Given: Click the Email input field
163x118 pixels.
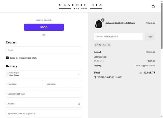Looking at the screenshot, I should 44,50.
